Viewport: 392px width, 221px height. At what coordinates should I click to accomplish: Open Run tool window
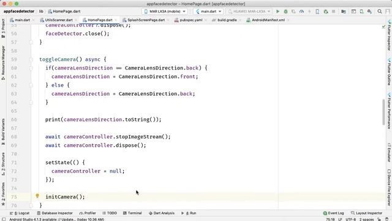[x=189, y=213]
